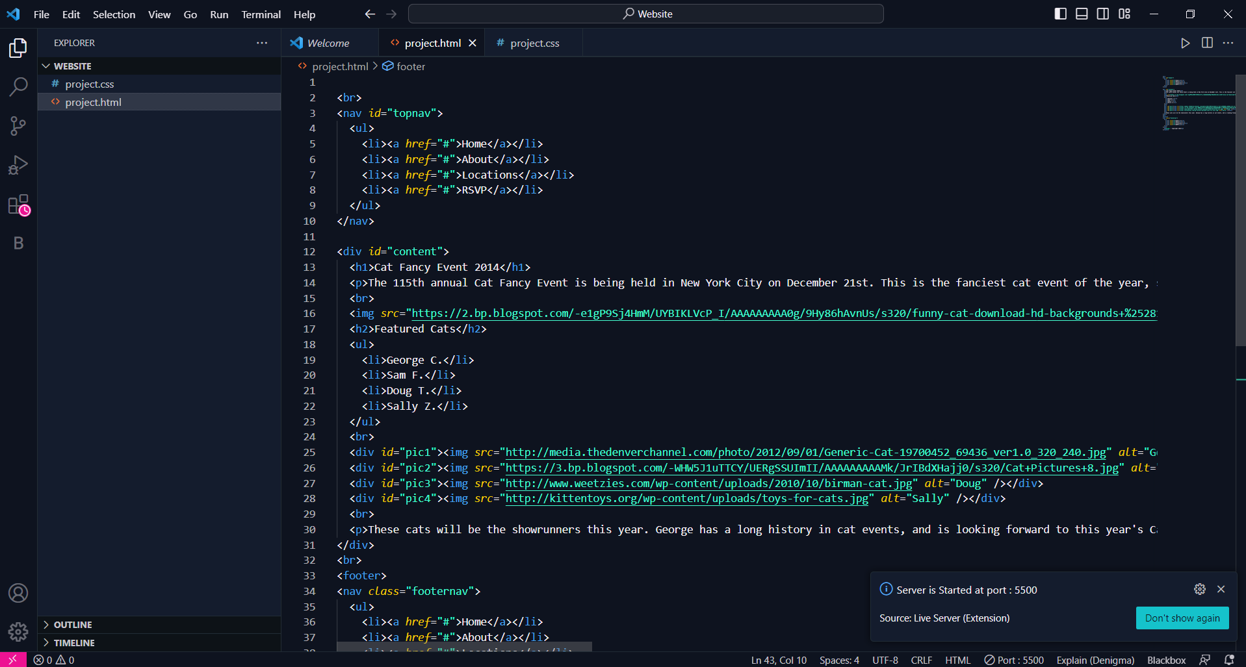Open the Extensions view
Viewport: 1246px width, 667px height.
pos(18,205)
